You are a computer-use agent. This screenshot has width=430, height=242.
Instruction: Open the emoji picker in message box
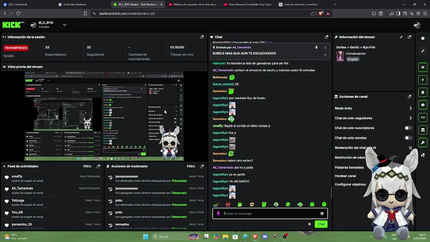pyautogui.click(x=322, y=213)
